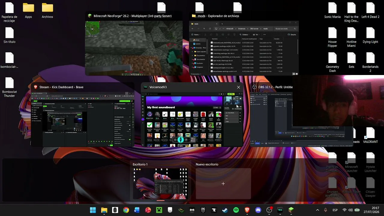The image size is (384, 216).
Task: Select the Bombocat Thunder desktop icon
Action: pyautogui.click(x=9, y=88)
